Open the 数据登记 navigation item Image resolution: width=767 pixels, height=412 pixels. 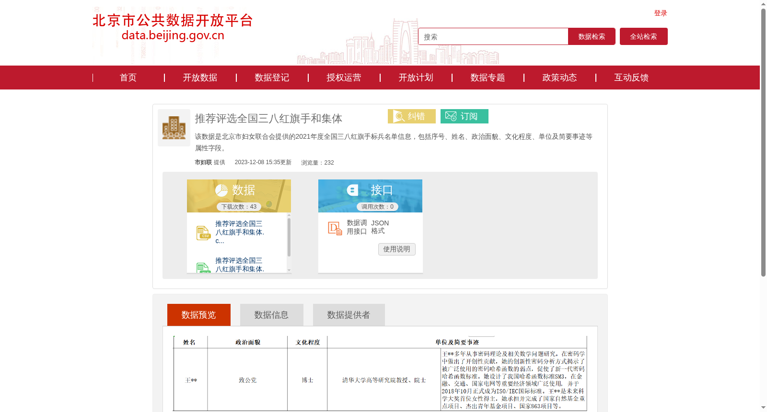pyautogui.click(x=272, y=78)
